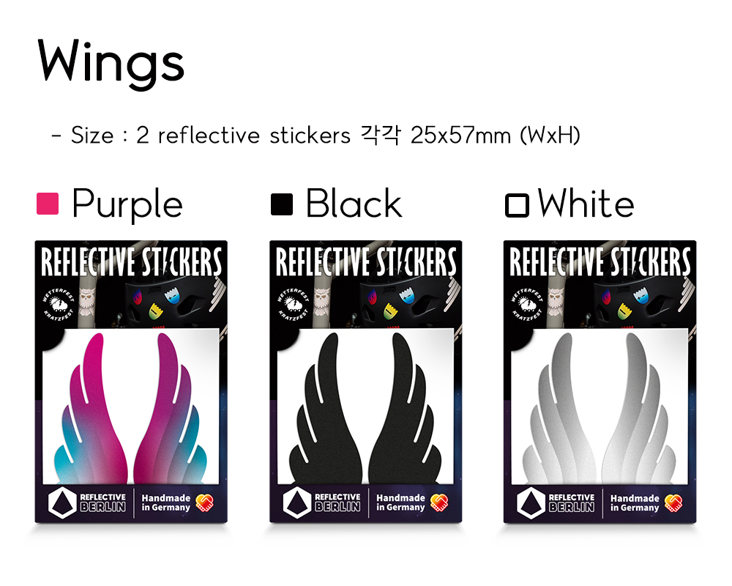The width and height of the screenshot is (732, 586).
Task: Click the Wetterfest Kratzfest badge on black package
Action: 294,304
